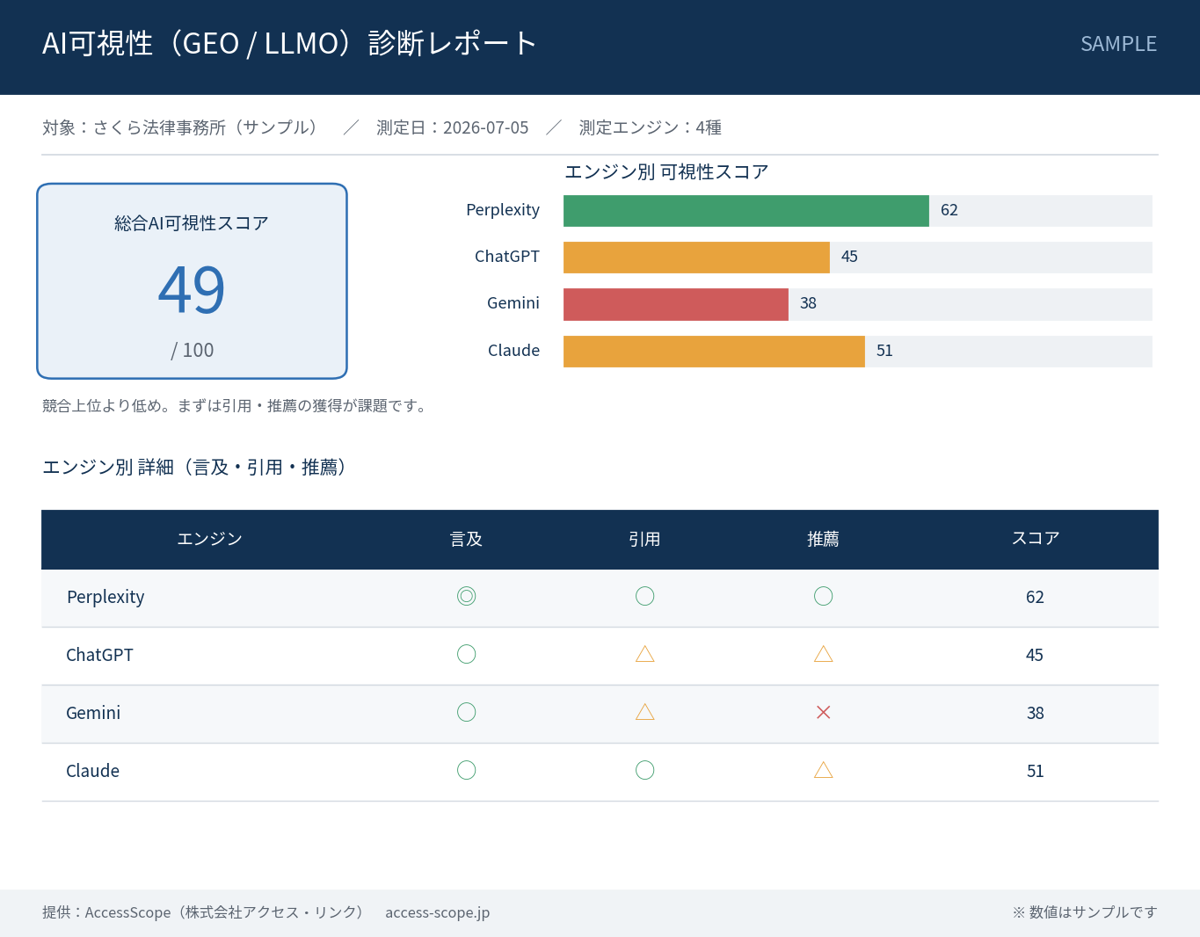The height and width of the screenshot is (937, 1200).
Task: Click the orange ChatGPT score bar
Action: [x=696, y=258]
